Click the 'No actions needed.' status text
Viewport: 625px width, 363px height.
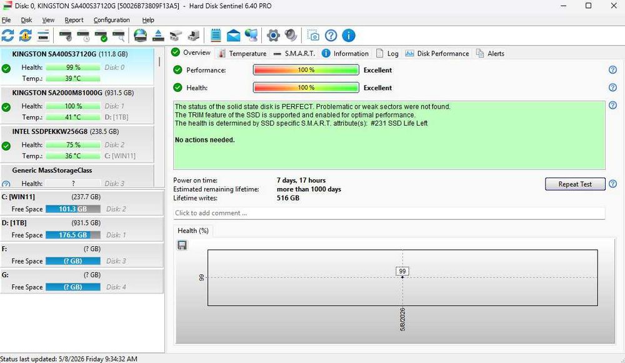pyautogui.click(x=204, y=140)
